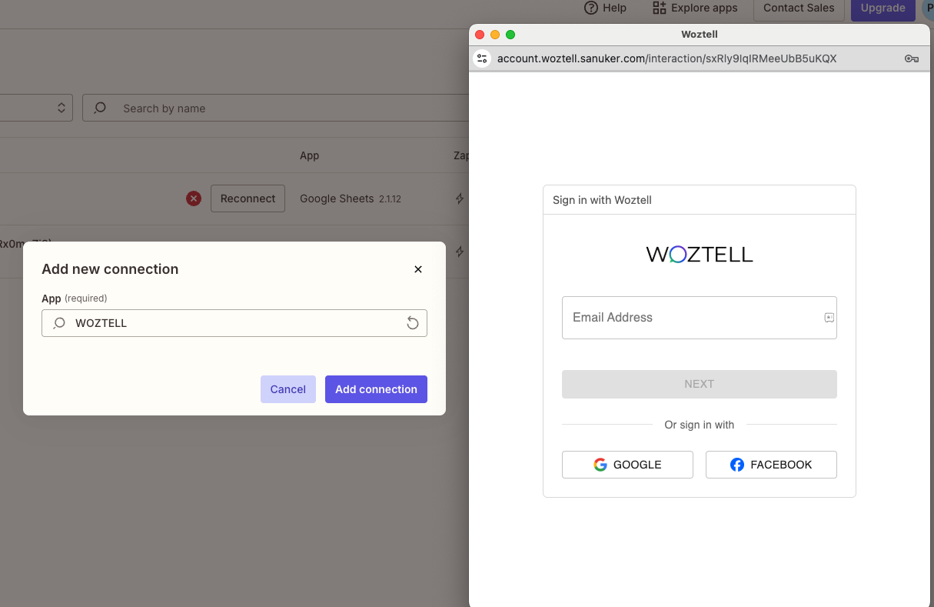Click the Search by name field

coord(292,108)
